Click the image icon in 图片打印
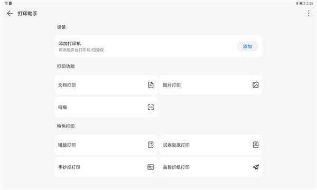This screenshot has width=317, height=190. (x=256, y=85)
